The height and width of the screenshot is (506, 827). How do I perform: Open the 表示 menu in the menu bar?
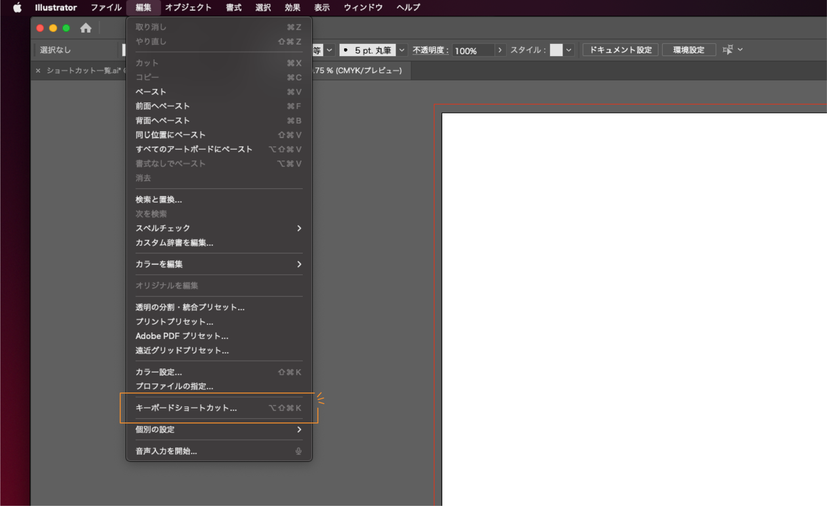(321, 7)
